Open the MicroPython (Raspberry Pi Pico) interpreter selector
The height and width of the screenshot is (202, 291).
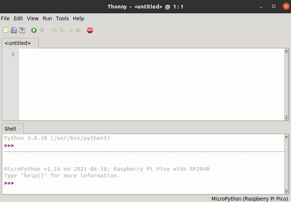pos(249,199)
